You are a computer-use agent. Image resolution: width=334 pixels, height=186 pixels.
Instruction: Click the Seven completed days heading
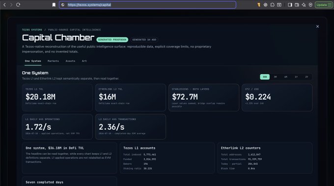coord(44,182)
